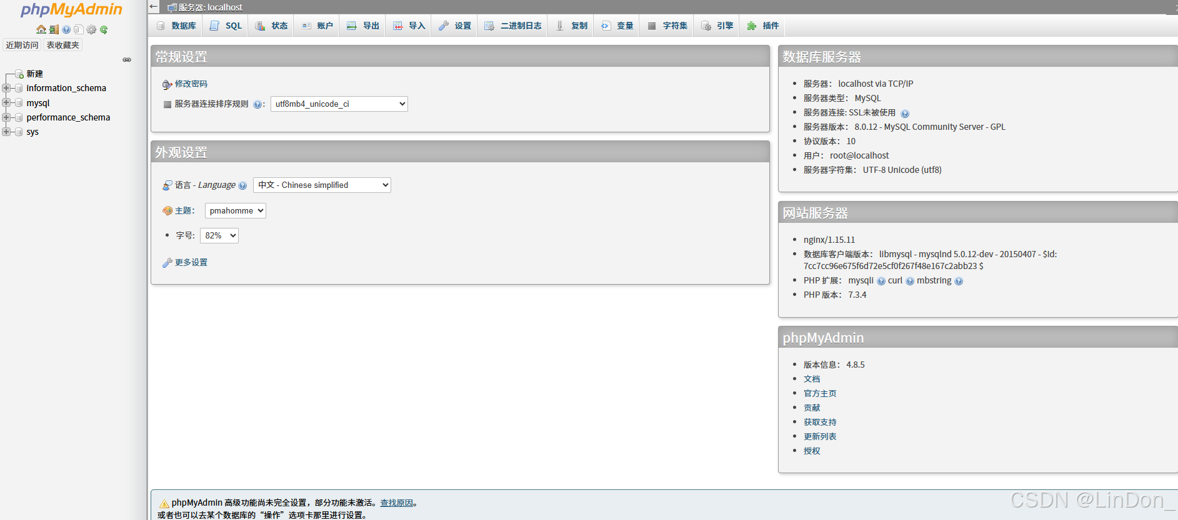Click the log out door icon
The height and width of the screenshot is (520, 1178).
[x=54, y=29]
